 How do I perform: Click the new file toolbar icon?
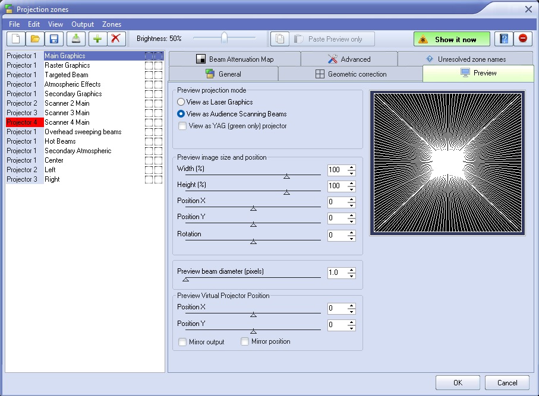(x=15, y=39)
